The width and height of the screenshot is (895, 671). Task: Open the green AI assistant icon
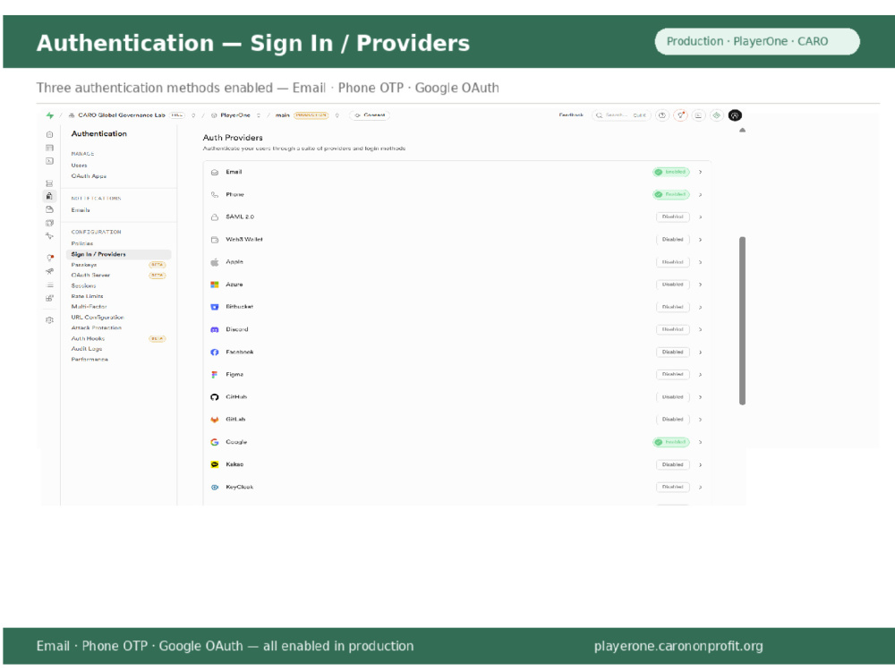point(717,115)
